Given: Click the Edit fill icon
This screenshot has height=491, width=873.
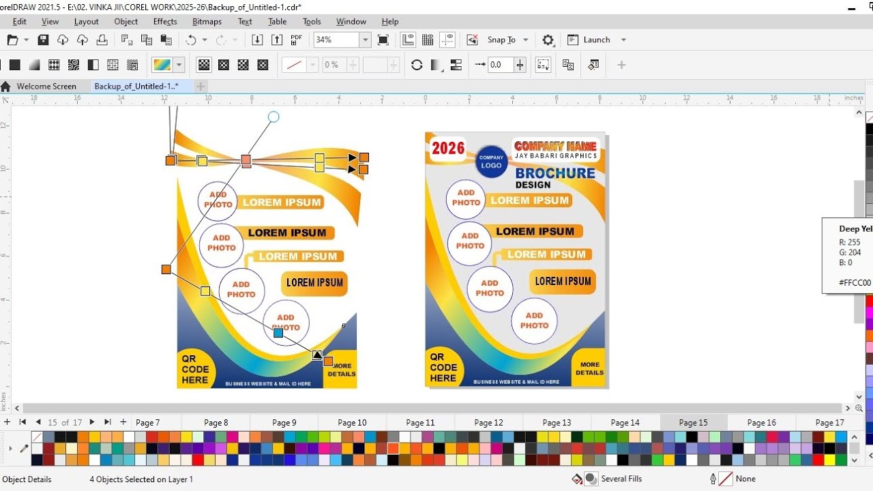Looking at the screenshot, I should (x=593, y=65).
